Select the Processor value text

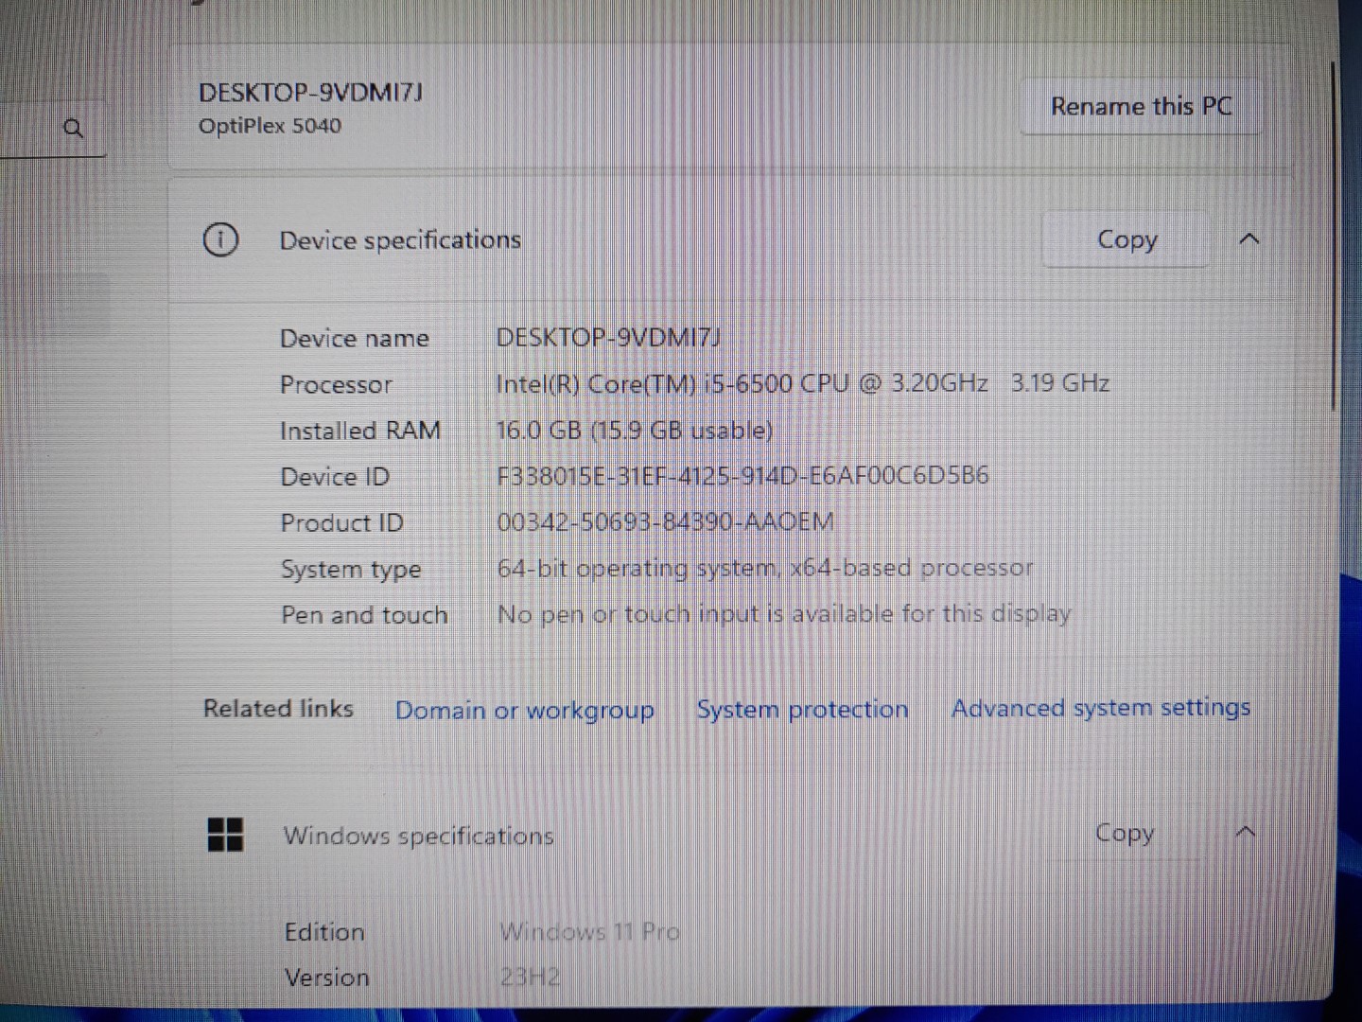point(804,383)
